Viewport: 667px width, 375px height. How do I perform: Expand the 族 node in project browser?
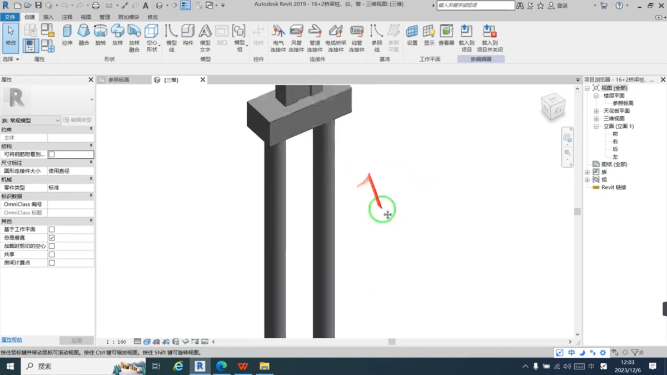click(x=588, y=172)
